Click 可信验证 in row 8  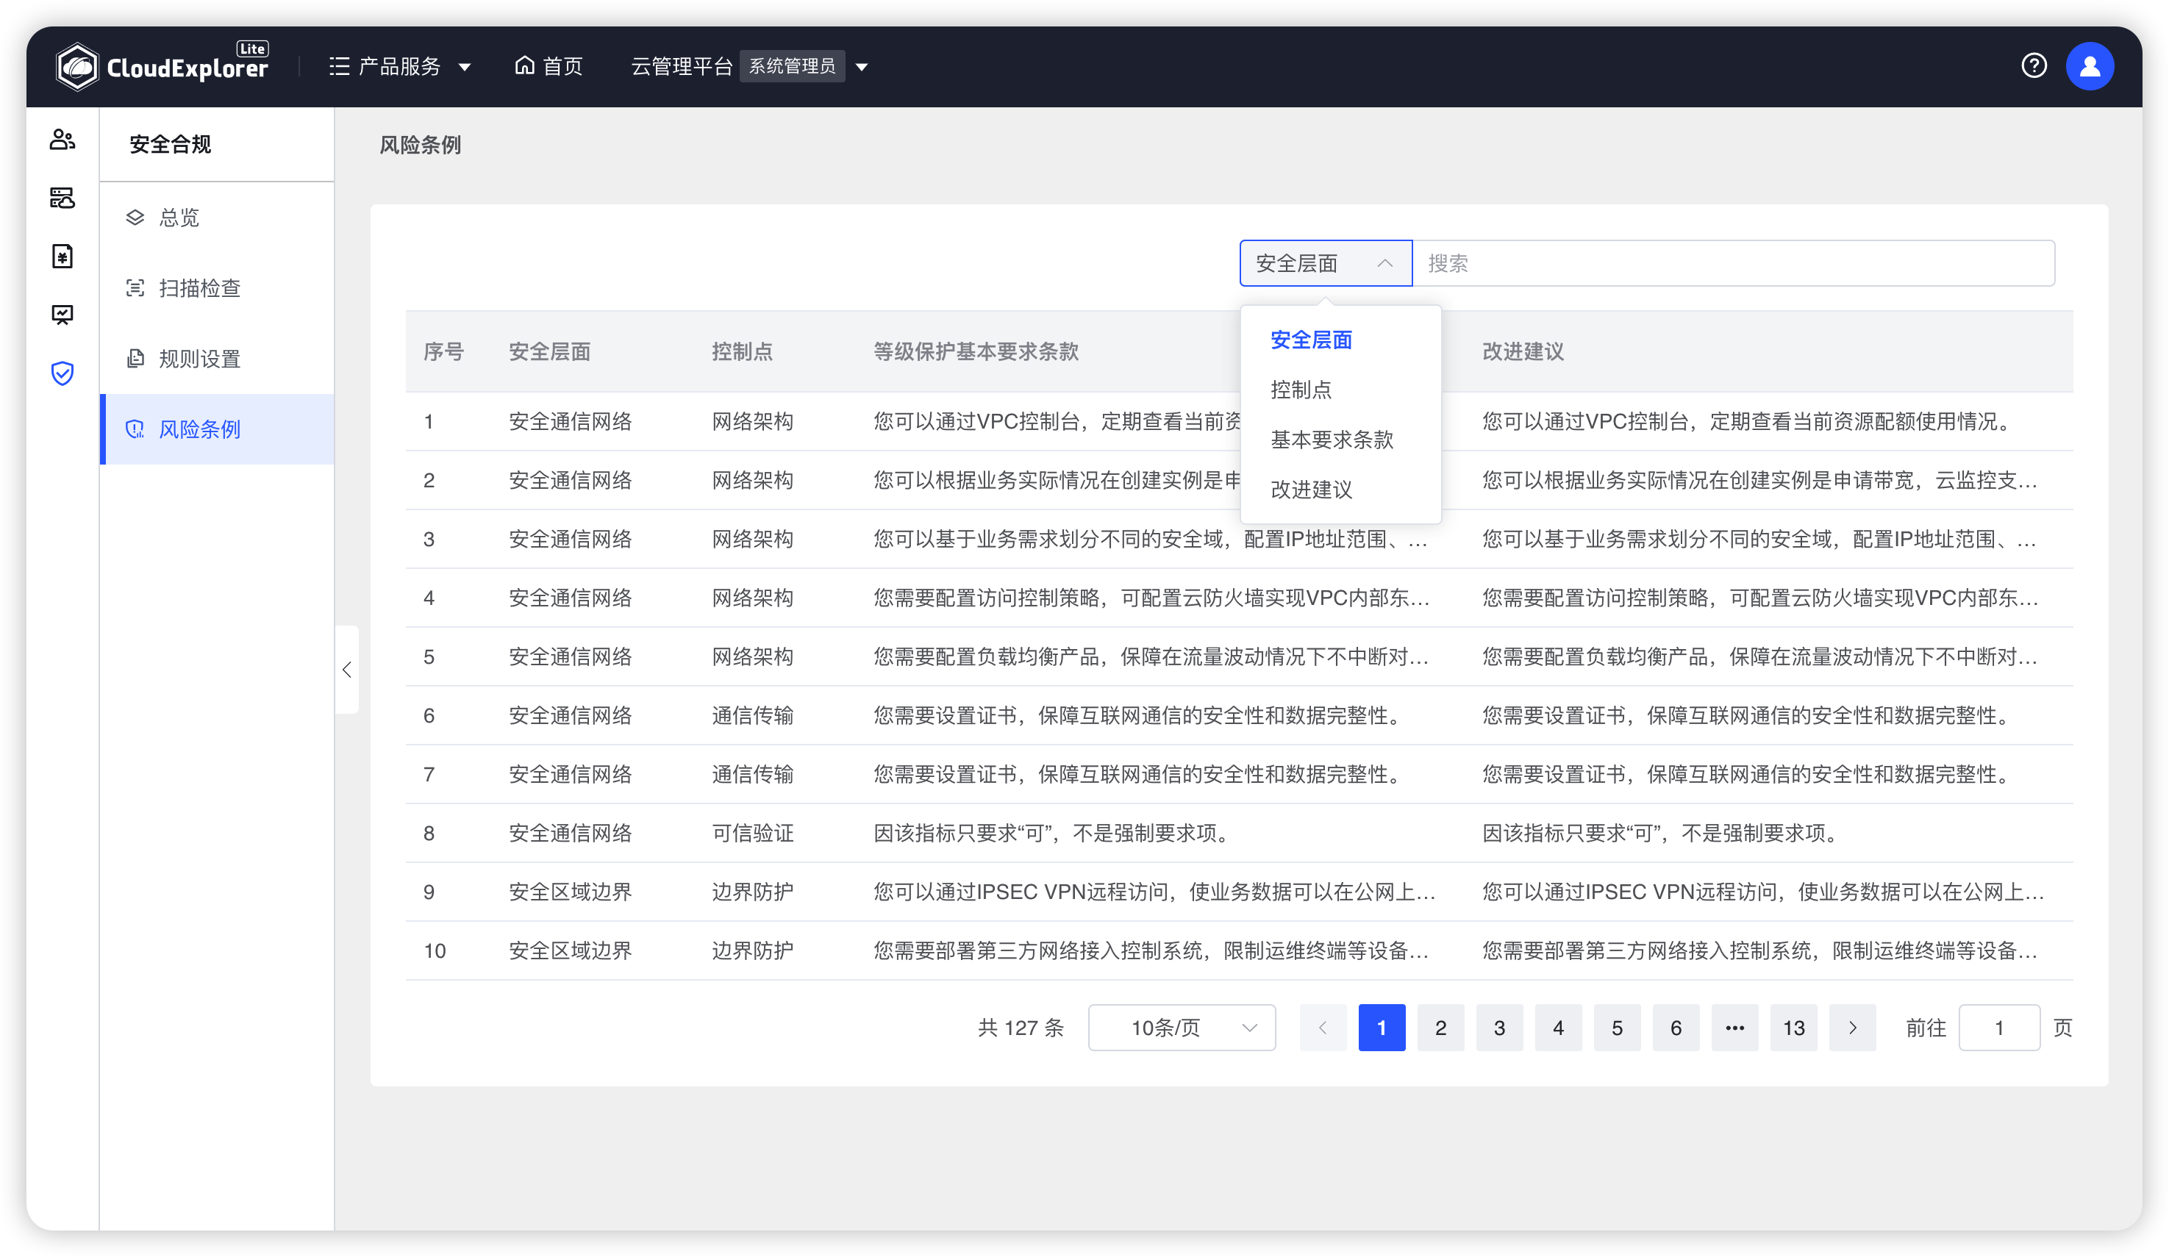pos(752,834)
